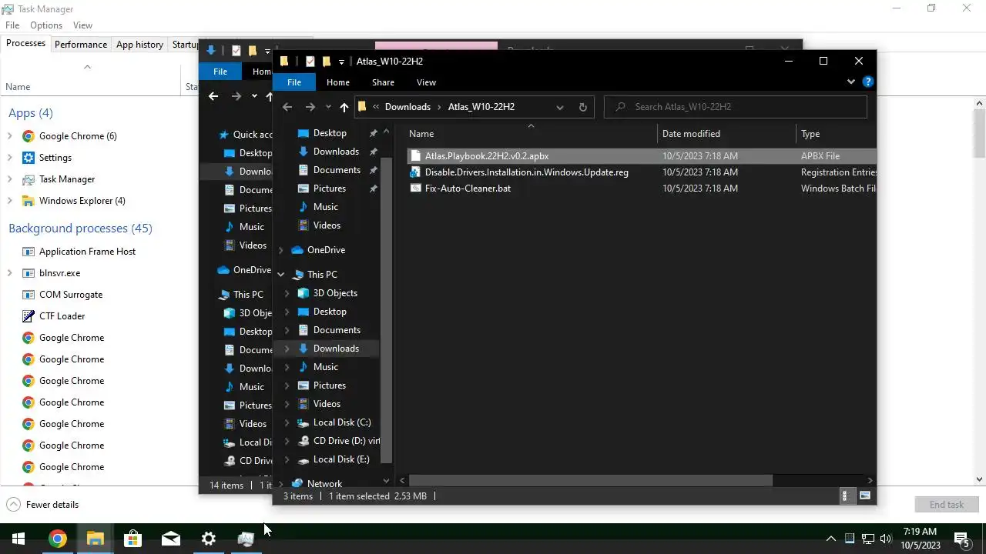Expand Google Chrome (6) in Task Manager
The height and width of the screenshot is (554, 986).
(x=10, y=136)
